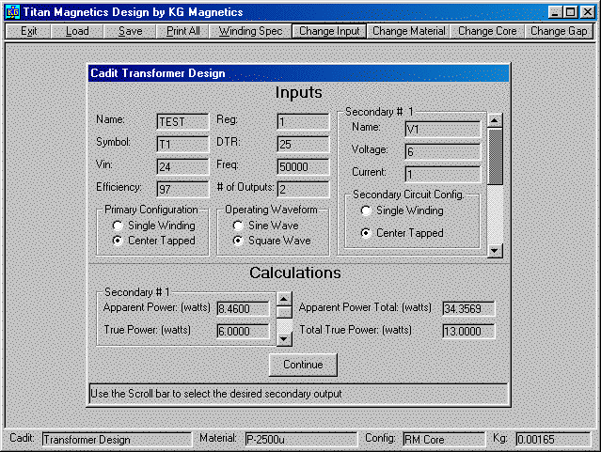
Task: Click the DTR input field
Action: pos(303,145)
